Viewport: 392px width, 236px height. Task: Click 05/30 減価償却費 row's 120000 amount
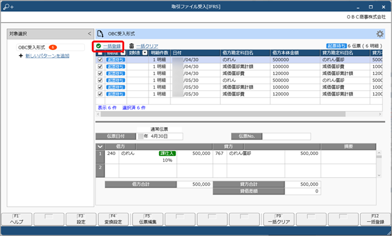click(280, 94)
